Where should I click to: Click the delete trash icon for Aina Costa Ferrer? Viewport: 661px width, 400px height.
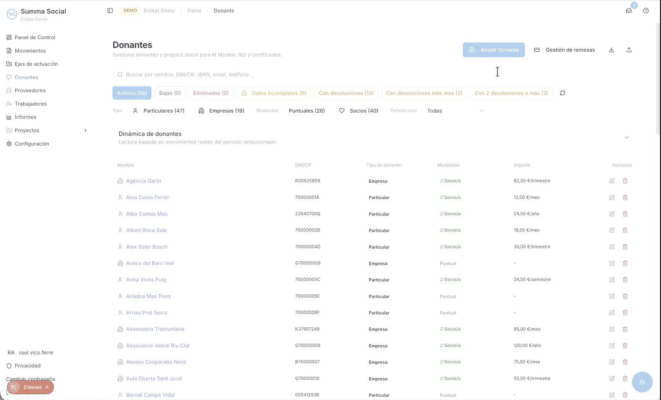pyautogui.click(x=625, y=197)
